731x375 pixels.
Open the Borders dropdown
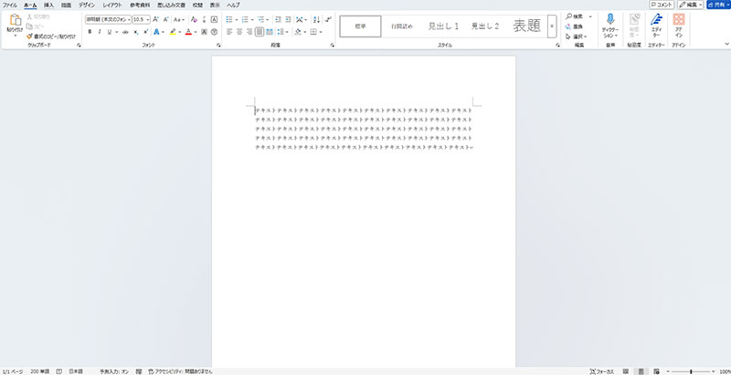(322, 32)
